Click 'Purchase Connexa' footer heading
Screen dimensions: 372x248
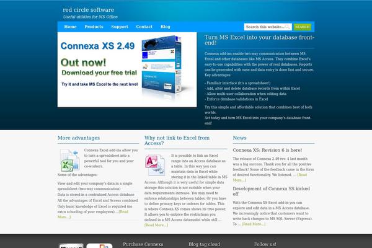143,244
